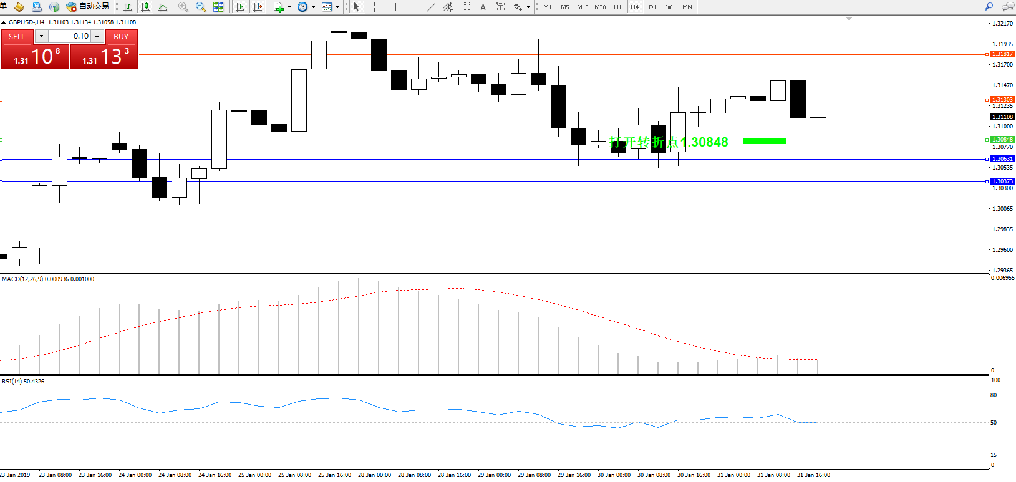Screen dimensions: 1016x482
Task: Select the crosshair cursor tool
Action: (x=375, y=7)
